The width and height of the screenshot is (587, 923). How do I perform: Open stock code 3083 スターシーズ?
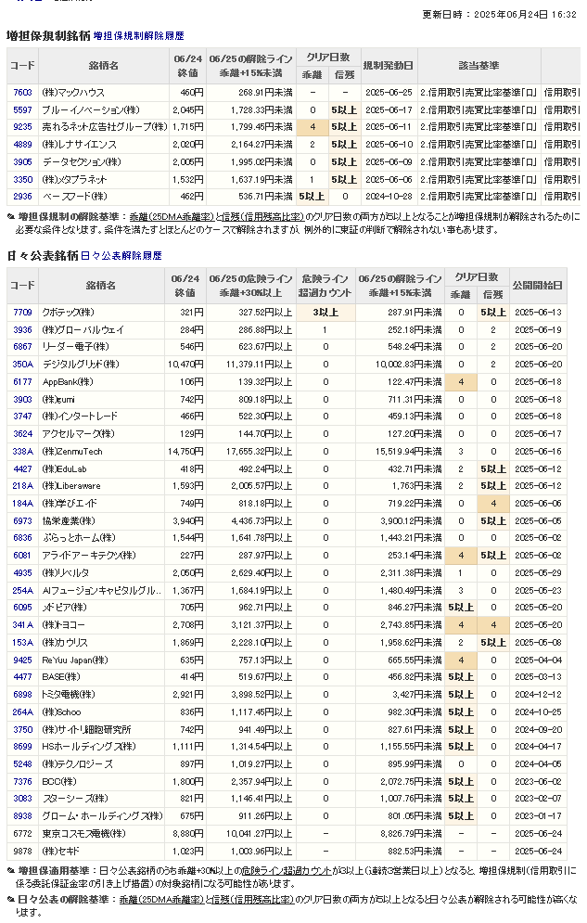coord(22,798)
